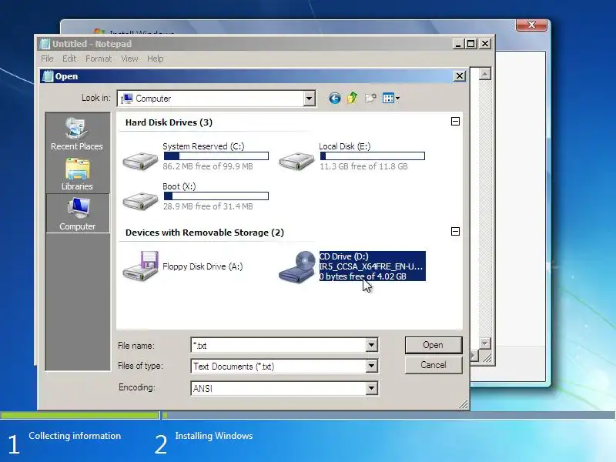This screenshot has height=462, width=616.
Task: Click "0 bytes free of 4.02 GB" text
Action: (363, 276)
